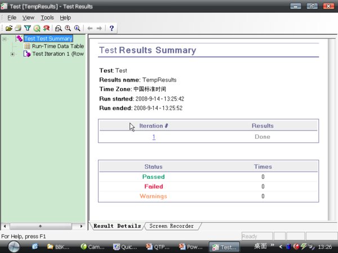Click the Test... taskbar button
Screen dimensions: 338x253
tap(224, 247)
